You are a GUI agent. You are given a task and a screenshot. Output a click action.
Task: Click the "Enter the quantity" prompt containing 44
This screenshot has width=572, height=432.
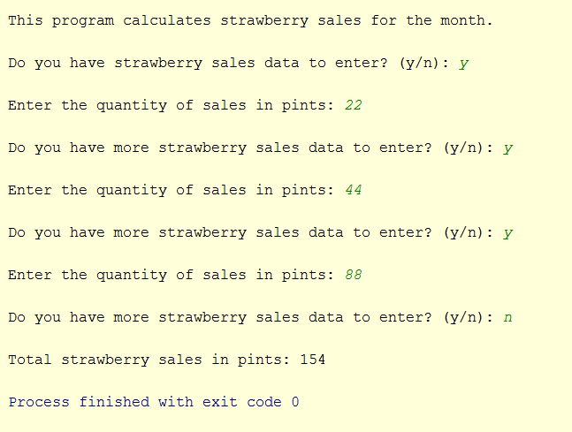click(x=171, y=190)
